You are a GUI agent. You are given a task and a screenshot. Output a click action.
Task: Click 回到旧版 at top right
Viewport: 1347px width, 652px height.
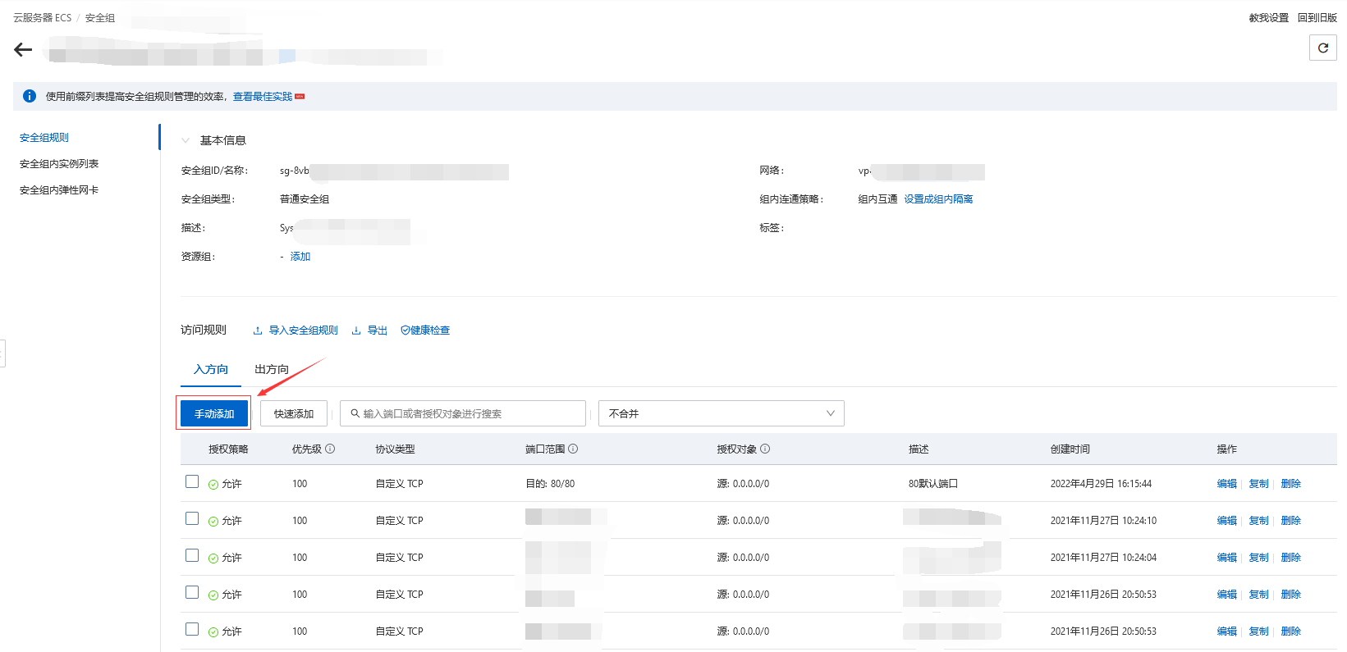pos(1317,18)
